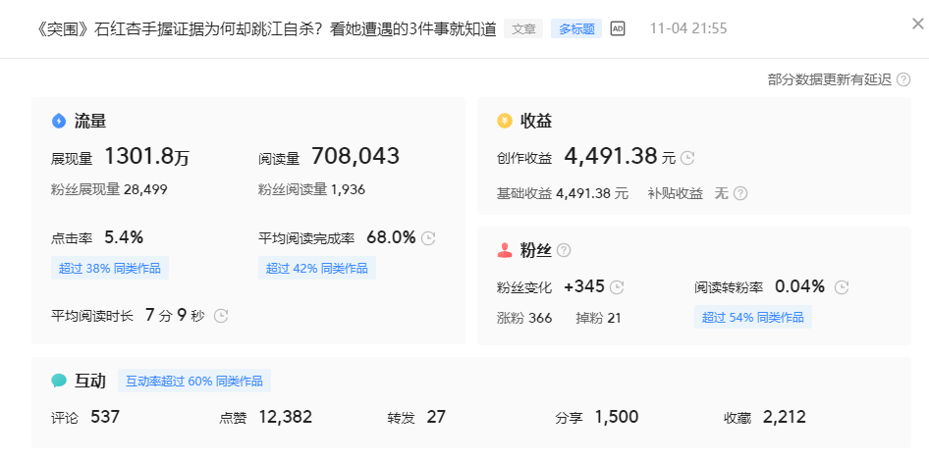The image size is (929, 460).
Task: Click the +345 fan change value
Action: point(584,287)
